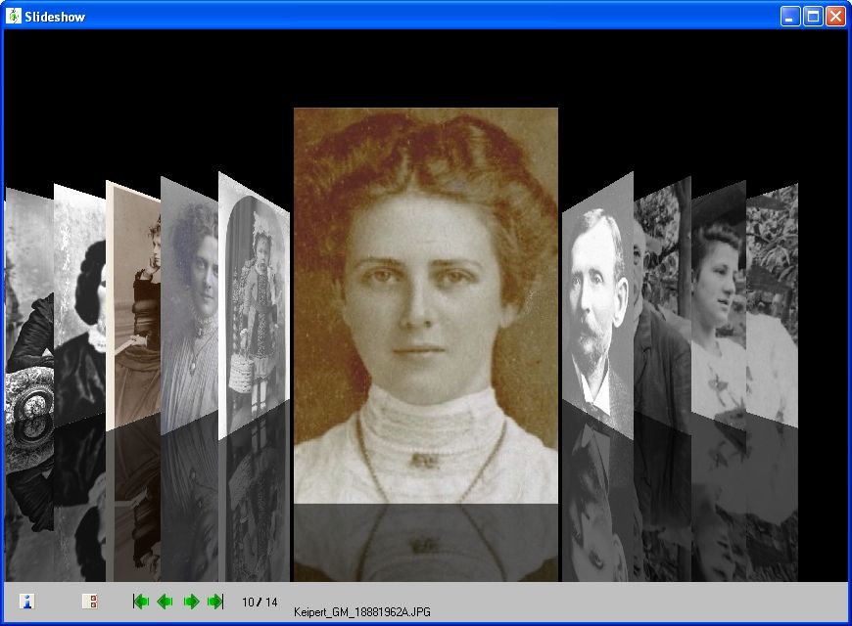
Task: Click the Slideshow app icon in title bar
Action: click(x=13, y=16)
